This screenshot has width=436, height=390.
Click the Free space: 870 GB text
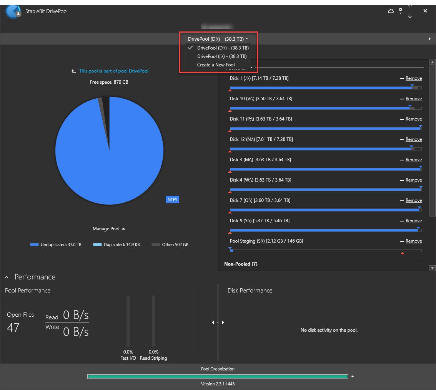tap(109, 82)
